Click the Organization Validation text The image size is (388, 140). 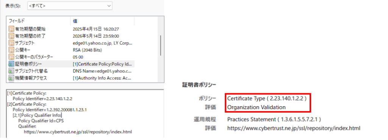click(257, 107)
